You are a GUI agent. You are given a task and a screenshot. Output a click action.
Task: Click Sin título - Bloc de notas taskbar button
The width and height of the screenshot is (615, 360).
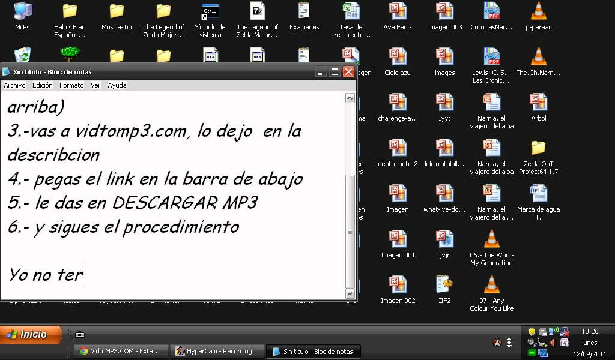pyautogui.click(x=314, y=352)
